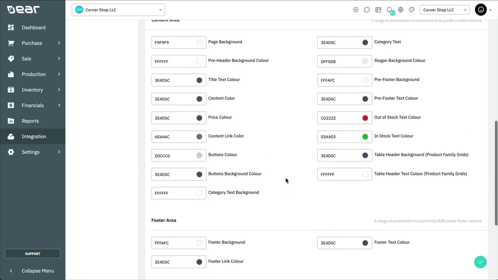Edit the Footer Background hex field
Screen dimensions: 498x280
point(179,243)
